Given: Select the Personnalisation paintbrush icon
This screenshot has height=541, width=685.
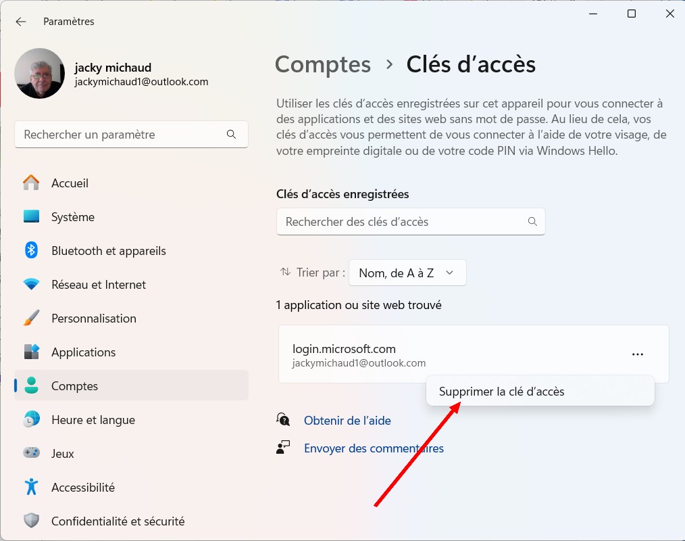Looking at the screenshot, I should click(x=31, y=319).
